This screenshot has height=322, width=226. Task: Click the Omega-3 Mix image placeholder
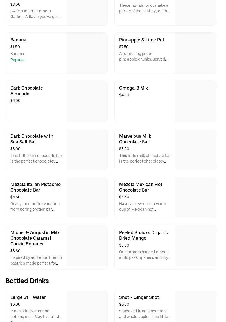[x=196, y=101]
